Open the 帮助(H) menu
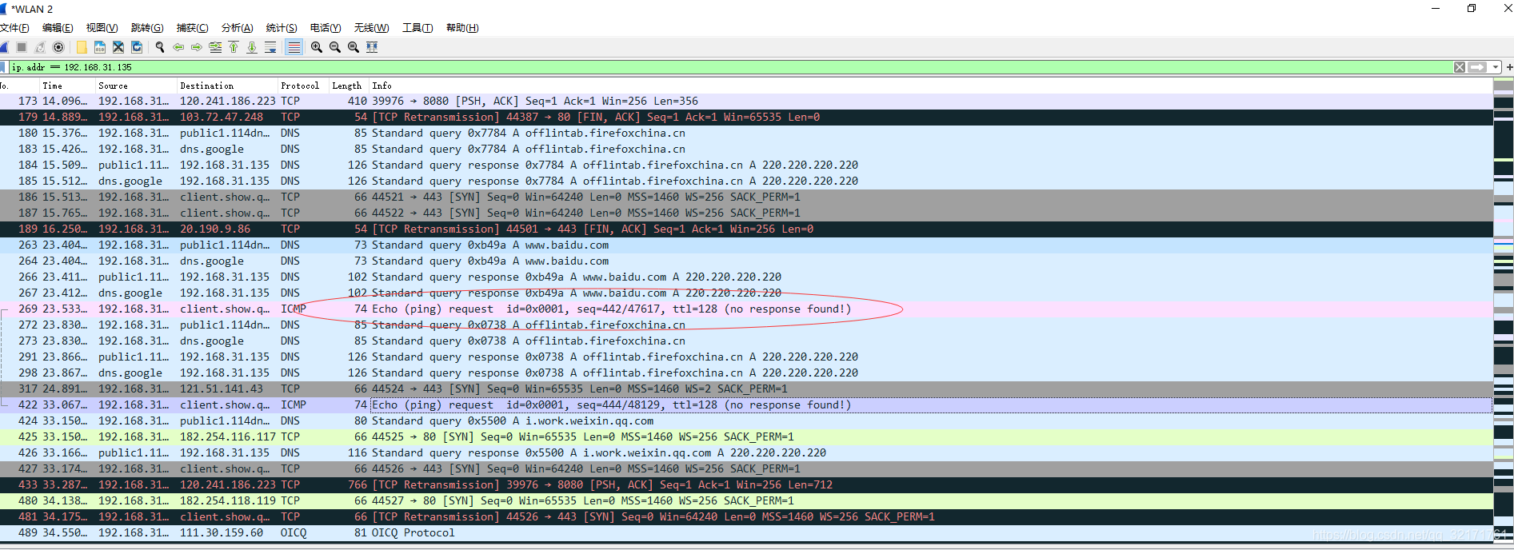The width and height of the screenshot is (1514, 550). coord(462,28)
